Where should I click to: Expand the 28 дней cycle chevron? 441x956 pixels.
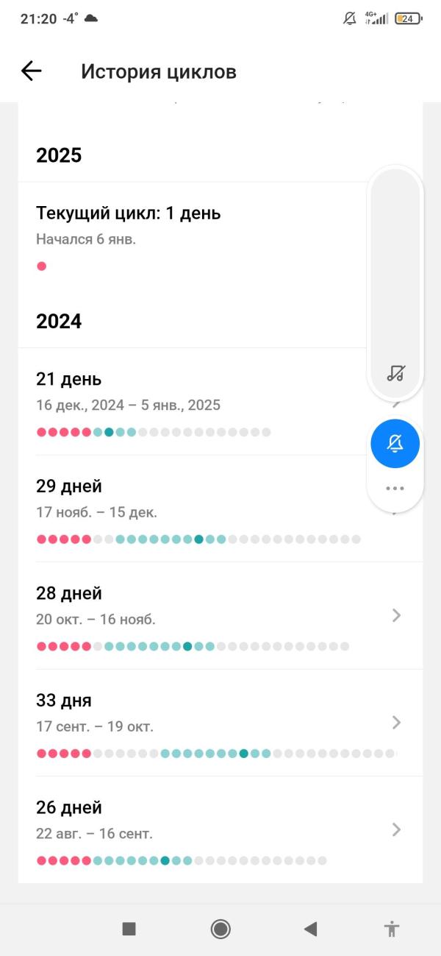[x=397, y=615]
